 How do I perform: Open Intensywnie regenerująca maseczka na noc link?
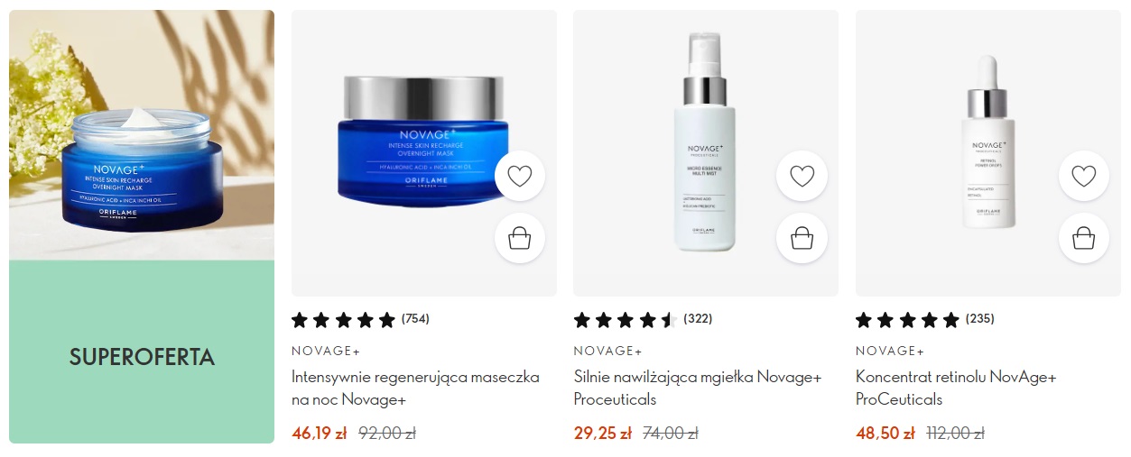pyautogui.click(x=415, y=388)
